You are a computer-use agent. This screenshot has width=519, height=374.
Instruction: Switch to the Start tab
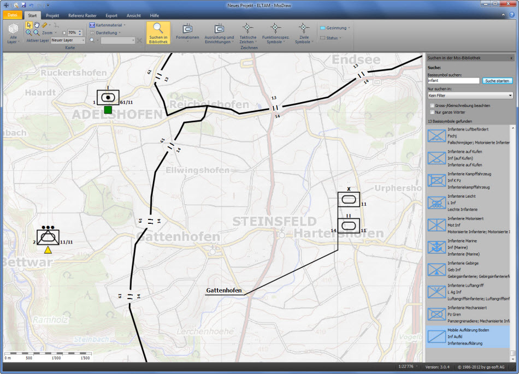[x=32, y=15]
